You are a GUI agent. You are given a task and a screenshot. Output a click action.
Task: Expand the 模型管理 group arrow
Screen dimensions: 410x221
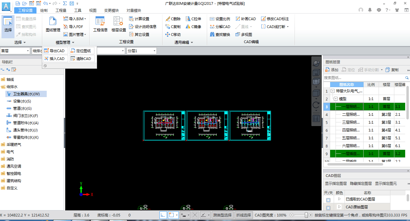pos(73,43)
